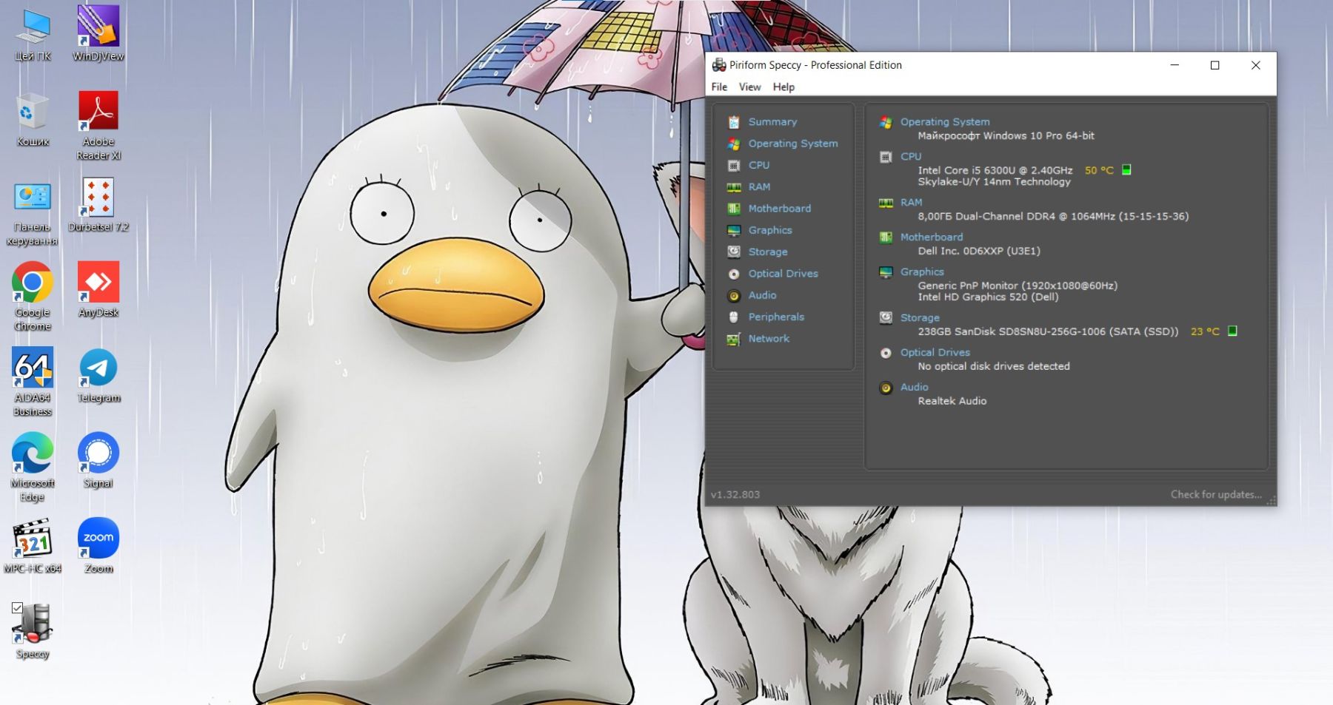Click the CPU temperature green indicator
Image resolution: width=1333 pixels, height=705 pixels.
tap(1126, 170)
